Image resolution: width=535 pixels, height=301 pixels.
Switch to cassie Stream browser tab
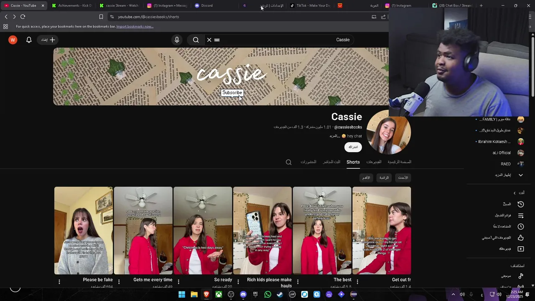pos(119,5)
